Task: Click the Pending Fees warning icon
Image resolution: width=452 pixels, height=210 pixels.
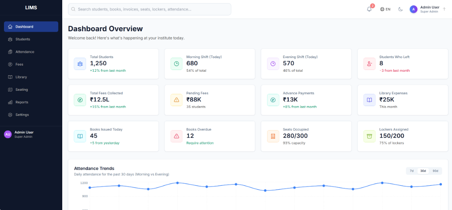Action: point(177,100)
